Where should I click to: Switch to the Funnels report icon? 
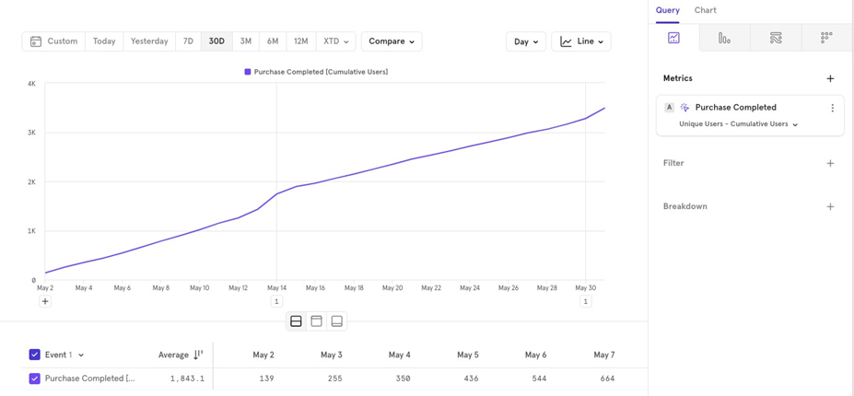[x=724, y=38]
